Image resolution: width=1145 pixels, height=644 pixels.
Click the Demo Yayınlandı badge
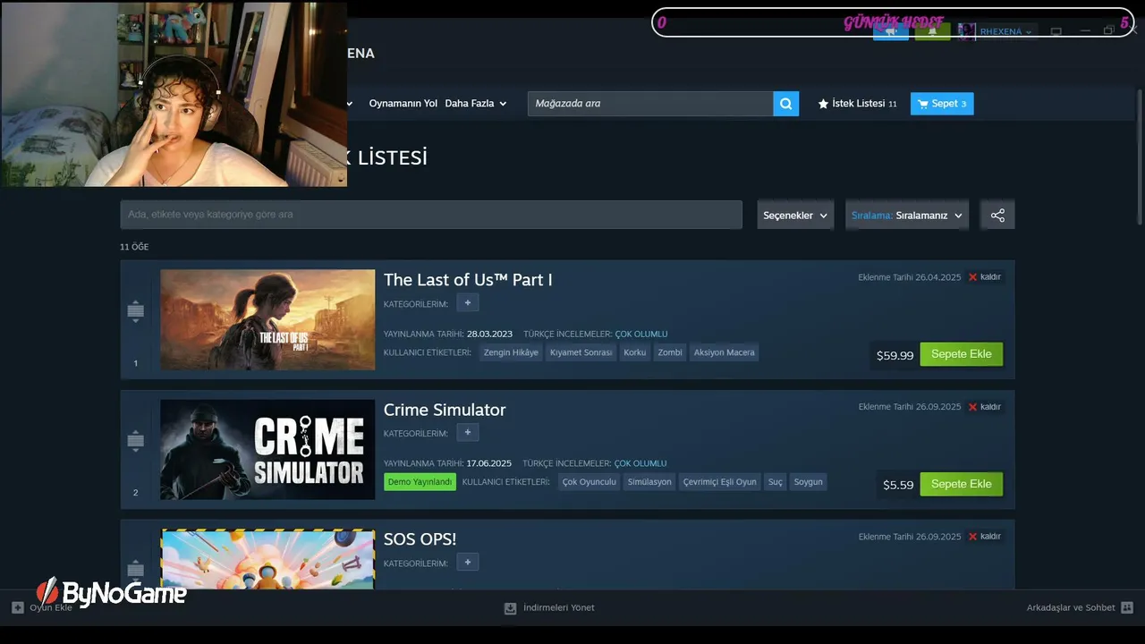click(420, 482)
